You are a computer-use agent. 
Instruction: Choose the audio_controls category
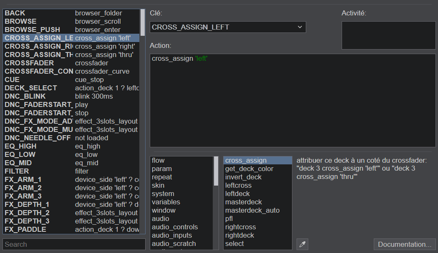(181, 227)
